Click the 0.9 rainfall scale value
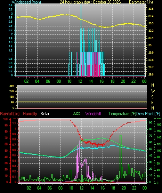Screen dimensions: 162x193 point(14,134)
